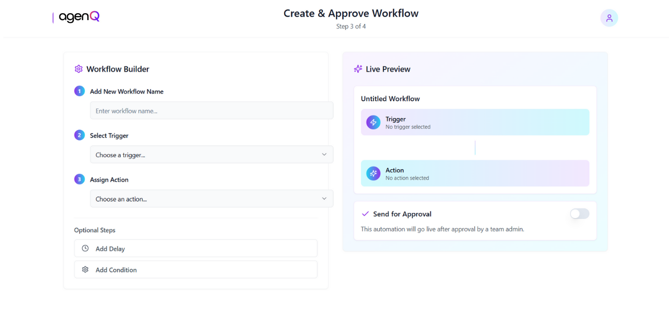Viewport: 669px width, 322px height.
Task: Click the Live Preview sparkle icon
Action: click(x=358, y=69)
